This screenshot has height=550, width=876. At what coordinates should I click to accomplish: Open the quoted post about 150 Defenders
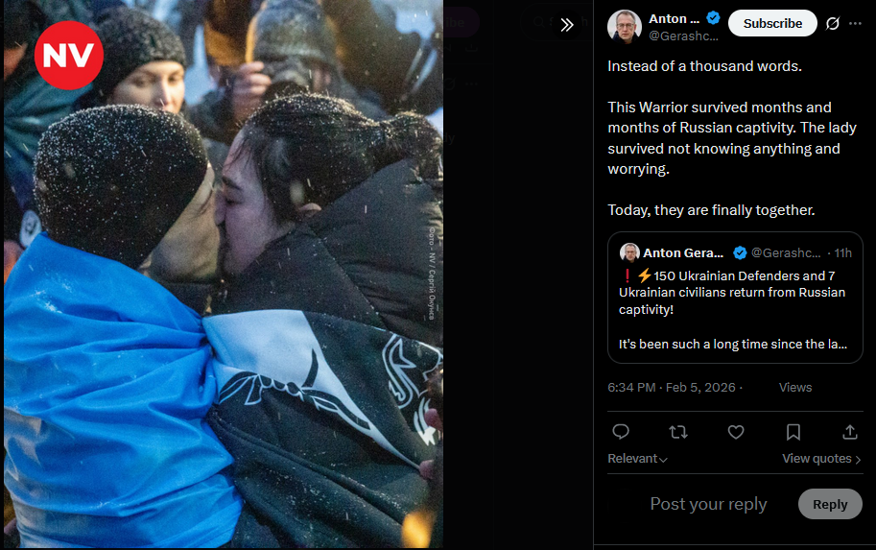(x=735, y=298)
